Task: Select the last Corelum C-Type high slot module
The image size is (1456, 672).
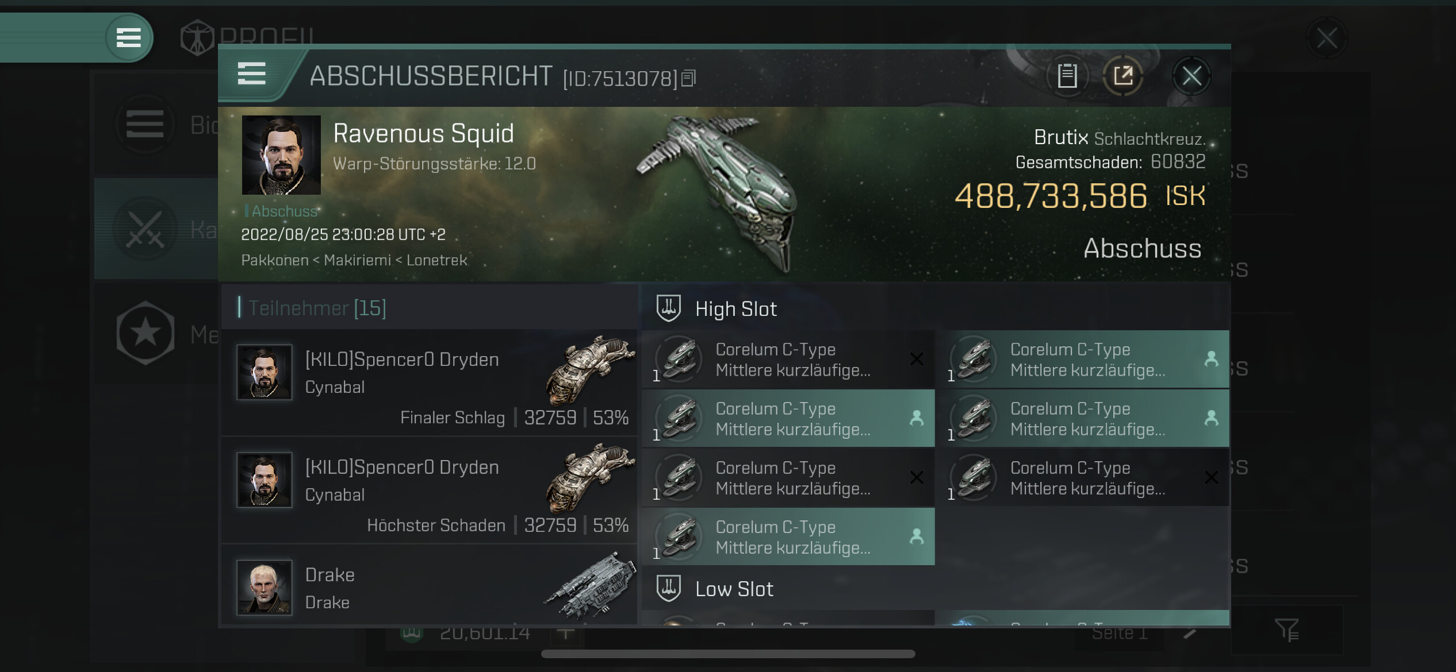Action: (788, 537)
